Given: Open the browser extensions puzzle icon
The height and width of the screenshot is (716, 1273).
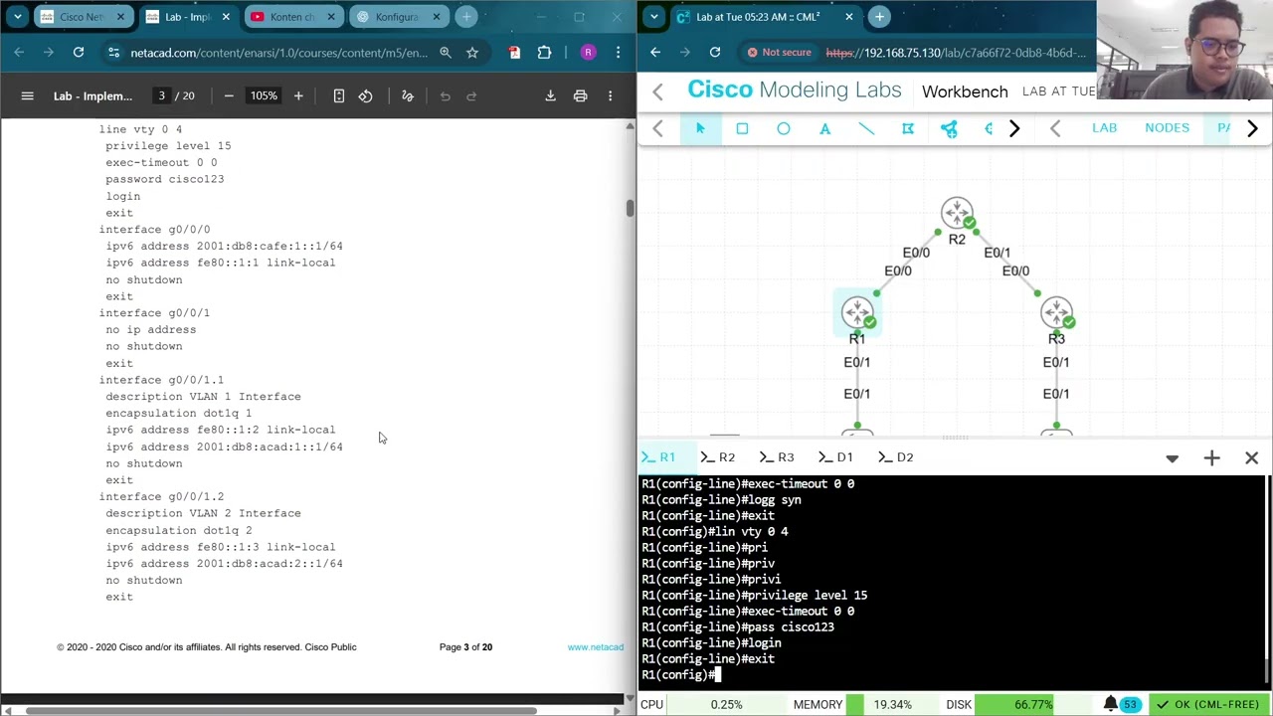Looking at the screenshot, I should (x=544, y=53).
